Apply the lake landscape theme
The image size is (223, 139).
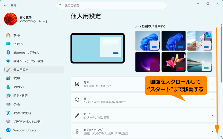(199, 62)
